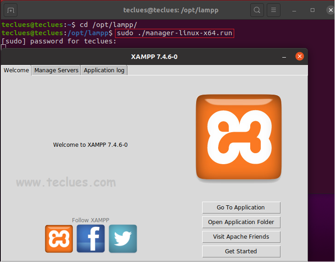Viewport: 335px width, 262px height.
Task: Open the terminal hamburger menu
Action: point(274,10)
